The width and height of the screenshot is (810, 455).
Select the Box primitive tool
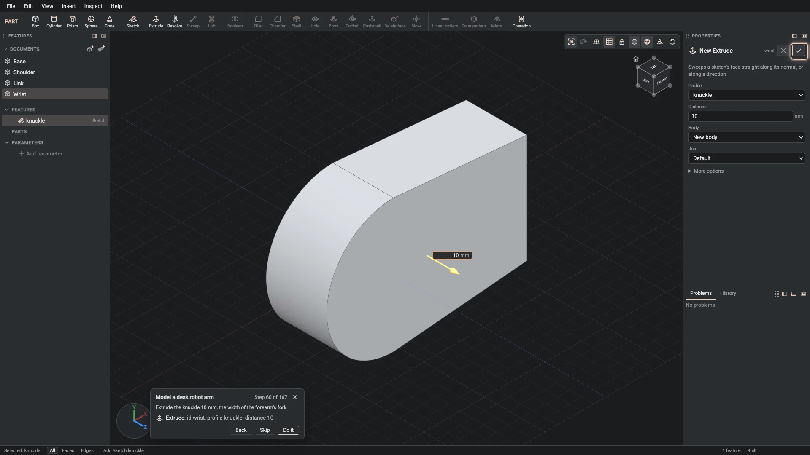[x=35, y=21]
